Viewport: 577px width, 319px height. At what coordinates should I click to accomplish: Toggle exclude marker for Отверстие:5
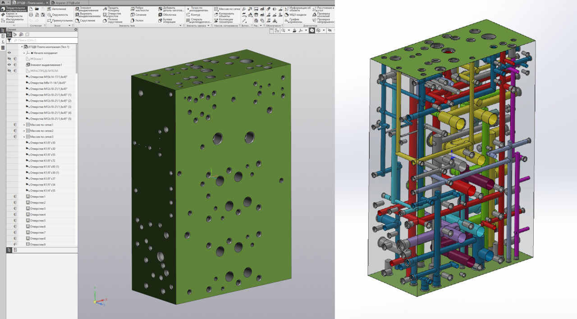click(x=15, y=220)
